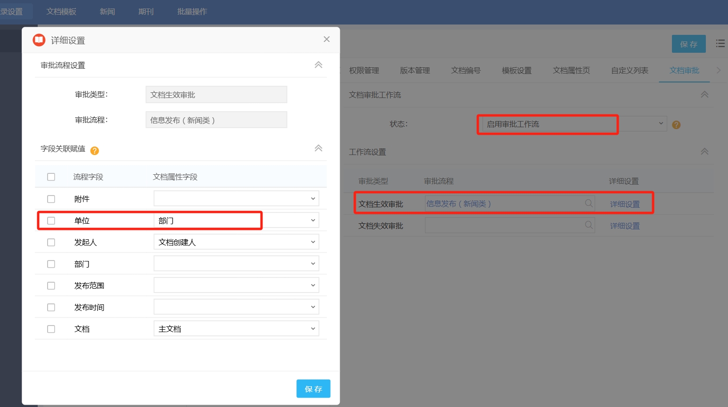Check the 附件 row checkbox
Image resolution: width=728 pixels, height=407 pixels.
coord(51,199)
